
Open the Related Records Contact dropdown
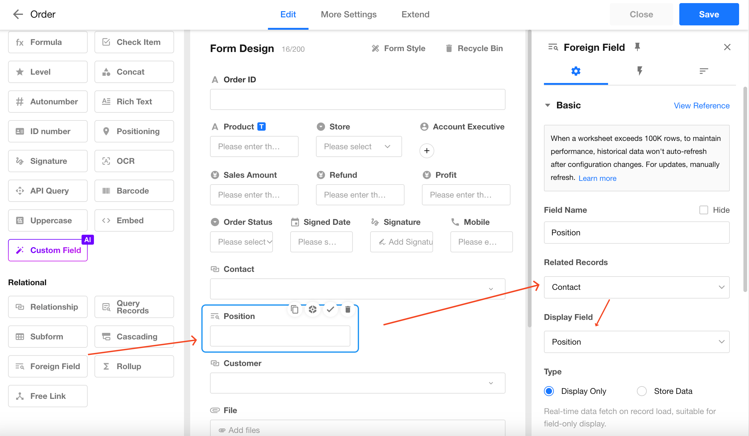pos(637,287)
